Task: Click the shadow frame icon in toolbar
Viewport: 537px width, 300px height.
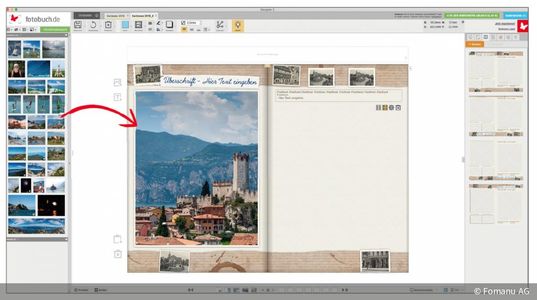Action: pos(169,25)
